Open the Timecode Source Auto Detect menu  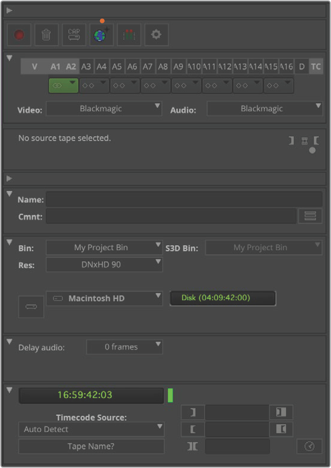(x=91, y=429)
